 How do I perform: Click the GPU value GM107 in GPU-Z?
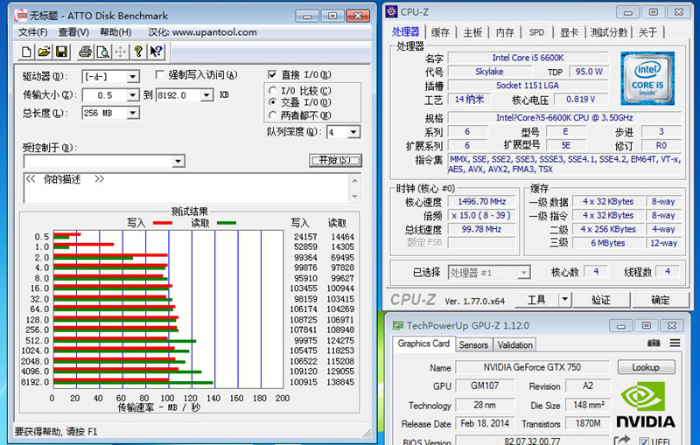tap(485, 386)
